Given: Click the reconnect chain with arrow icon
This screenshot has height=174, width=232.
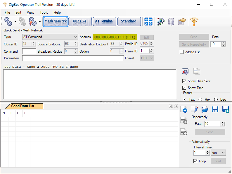Looking at the screenshot, I should coord(33,22).
